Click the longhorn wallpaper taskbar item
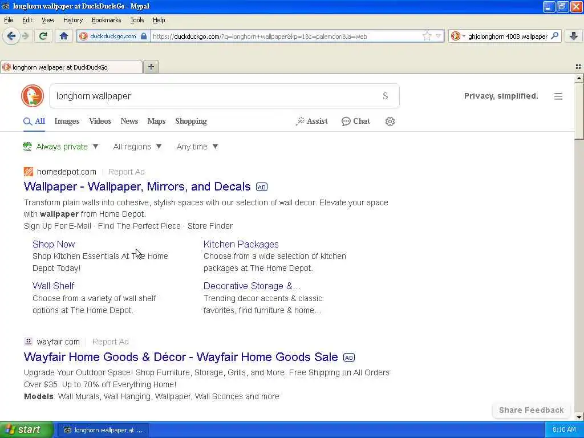Screen dimensions: 584x438 103,430
